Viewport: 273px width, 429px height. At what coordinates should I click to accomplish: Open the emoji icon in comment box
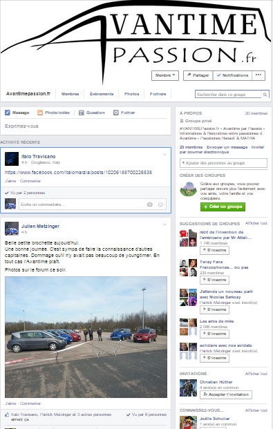point(161,204)
